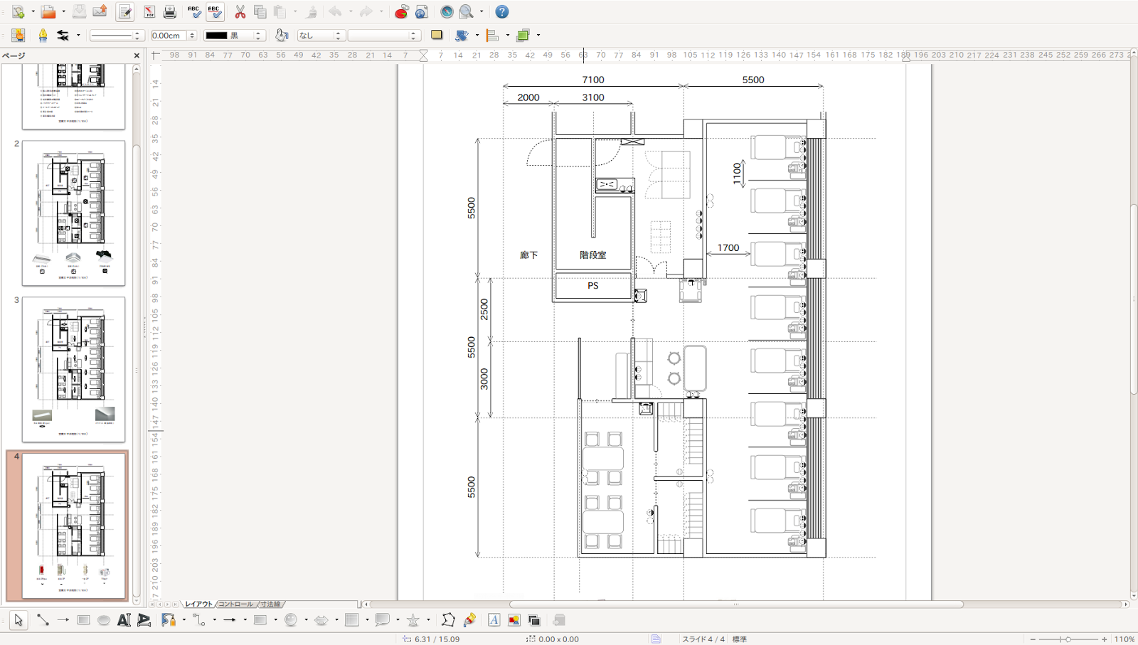
Task: Toggle Glue Points editing
Action: pos(469,620)
